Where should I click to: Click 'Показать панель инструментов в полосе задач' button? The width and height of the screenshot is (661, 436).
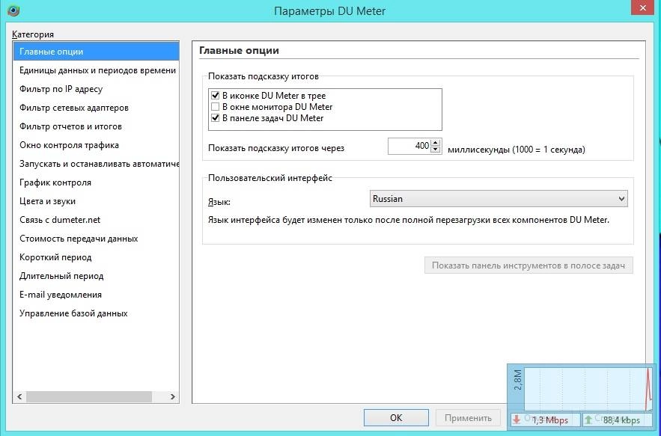pyautogui.click(x=529, y=265)
